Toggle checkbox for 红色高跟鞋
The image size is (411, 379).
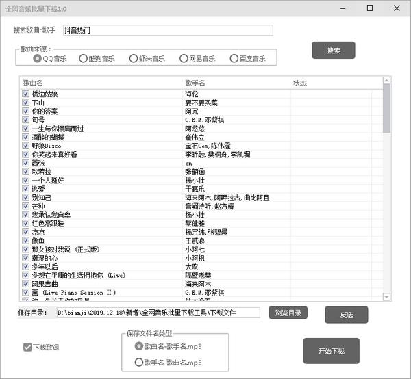(25, 223)
